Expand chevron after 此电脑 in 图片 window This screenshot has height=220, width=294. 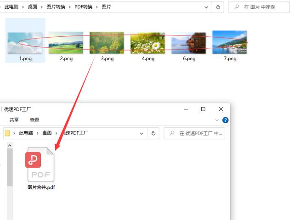click(x=23, y=7)
